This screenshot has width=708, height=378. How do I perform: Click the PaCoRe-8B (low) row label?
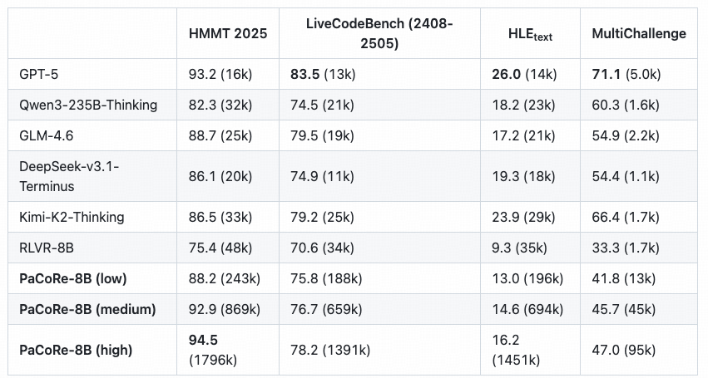pyautogui.click(x=73, y=278)
